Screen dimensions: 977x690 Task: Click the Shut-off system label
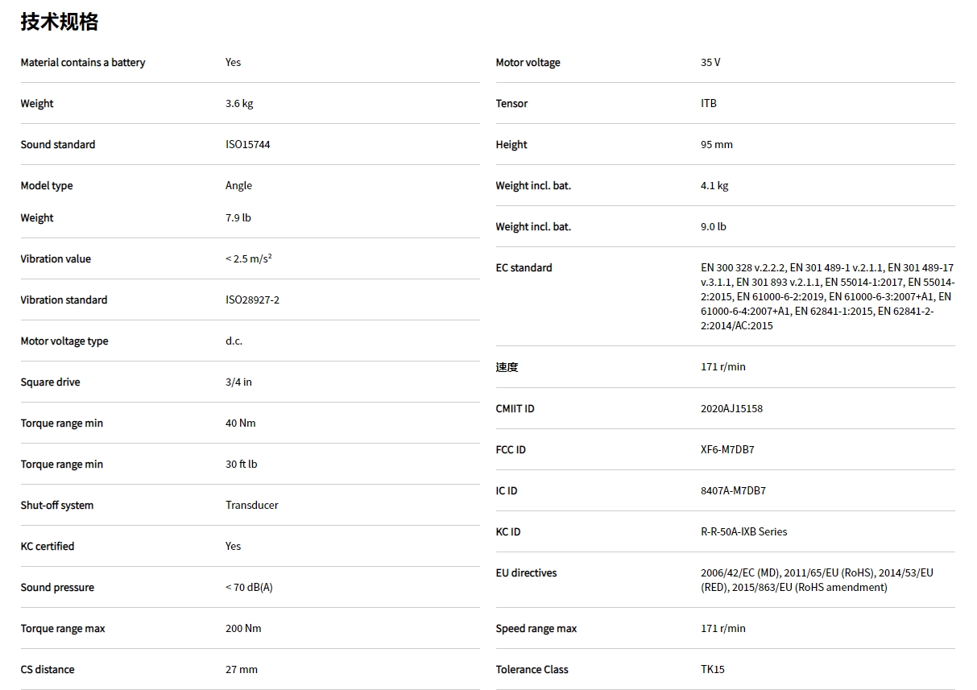click(57, 506)
